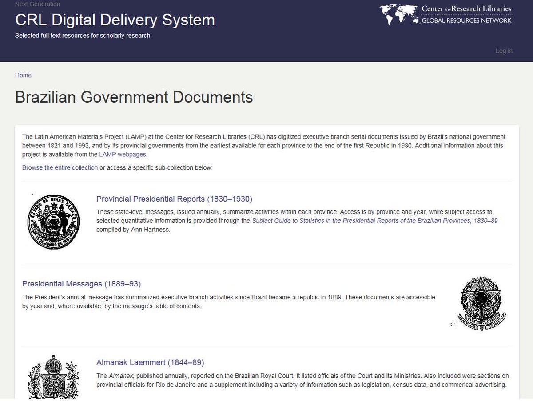
Task: Open the Minas Gerais state seal image
Action: click(x=53, y=221)
